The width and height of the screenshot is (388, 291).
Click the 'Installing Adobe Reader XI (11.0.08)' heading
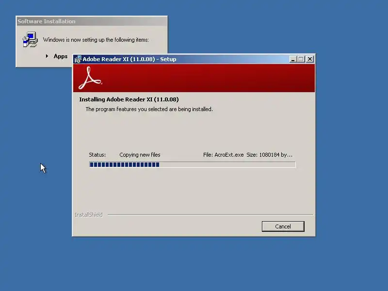(x=129, y=99)
